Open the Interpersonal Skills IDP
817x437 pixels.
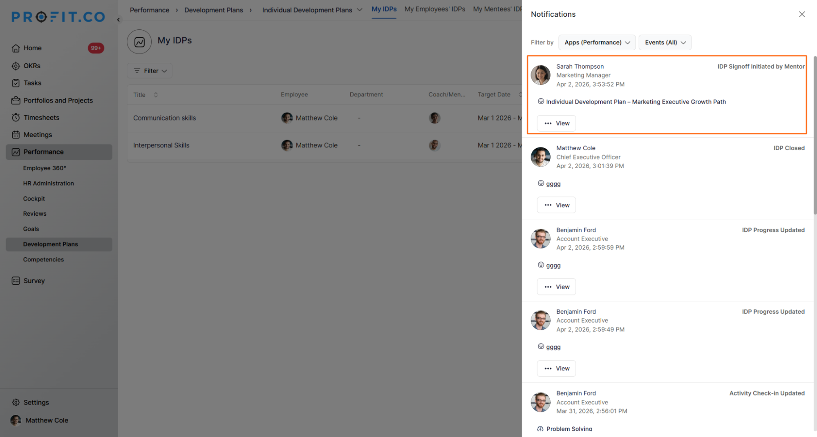(161, 145)
